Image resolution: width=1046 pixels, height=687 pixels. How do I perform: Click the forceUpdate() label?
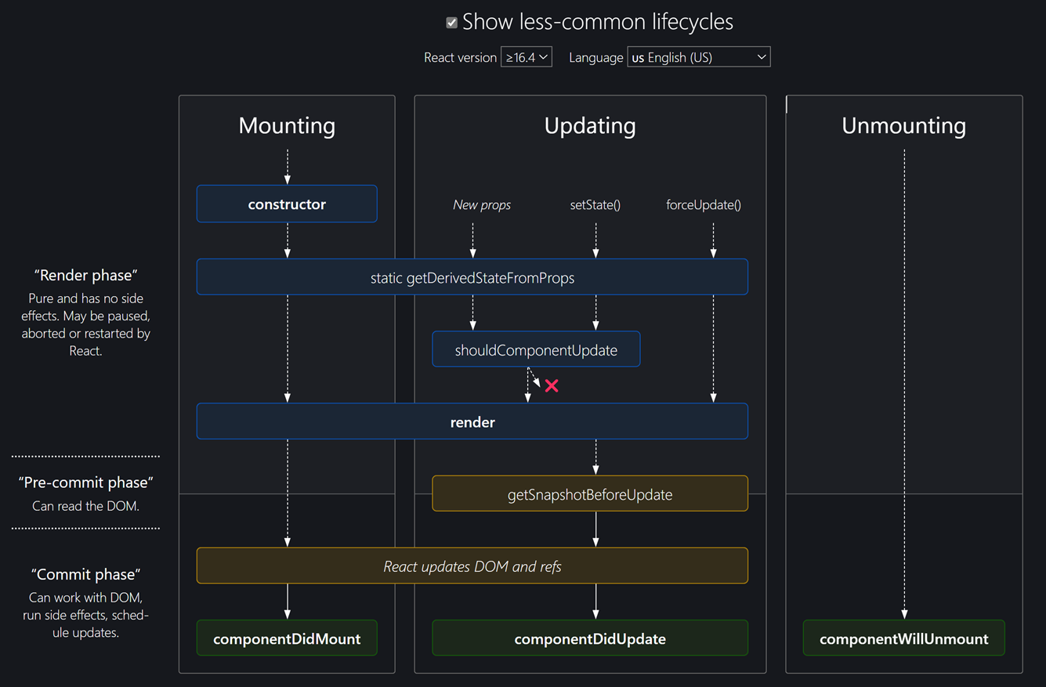(704, 204)
